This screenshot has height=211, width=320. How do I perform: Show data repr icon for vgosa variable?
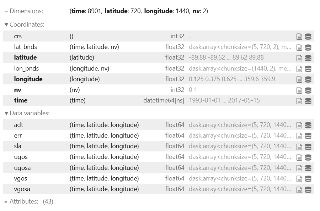[308, 189]
